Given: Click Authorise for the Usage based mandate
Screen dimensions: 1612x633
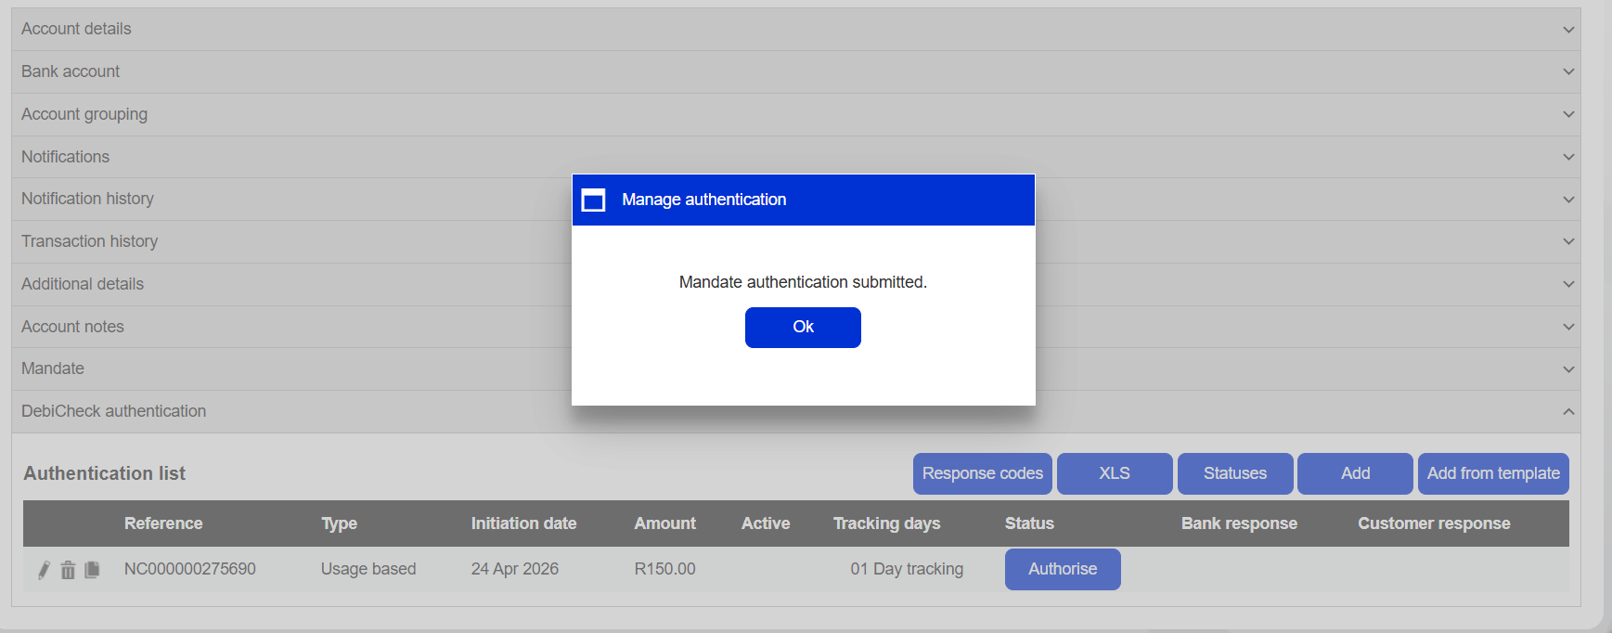Looking at the screenshot, I should [1063, 569].
